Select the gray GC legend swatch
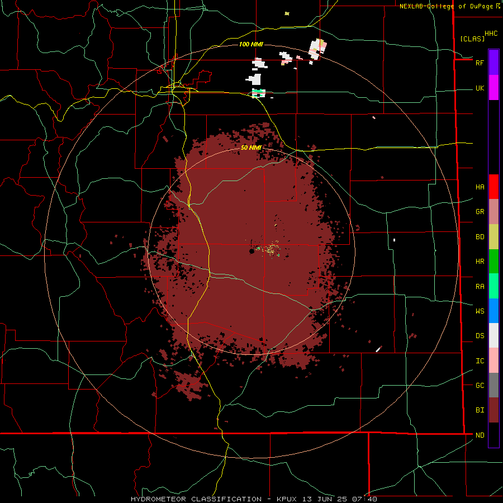503x503 pixels. [x=493, y=385]
